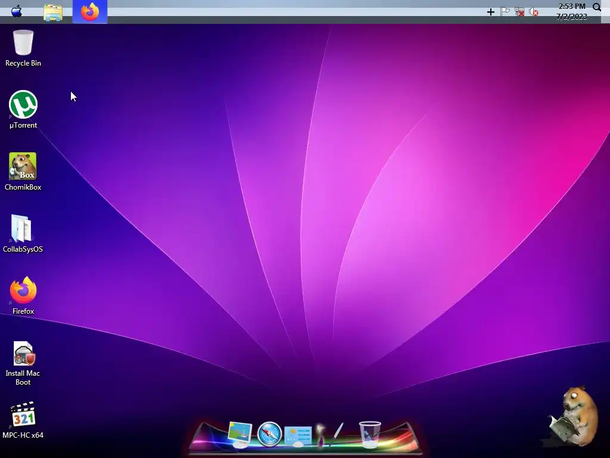This screenshot has width=610, height=458.
Task: Open the Apple logo start menu
Action: coord(17,11)
